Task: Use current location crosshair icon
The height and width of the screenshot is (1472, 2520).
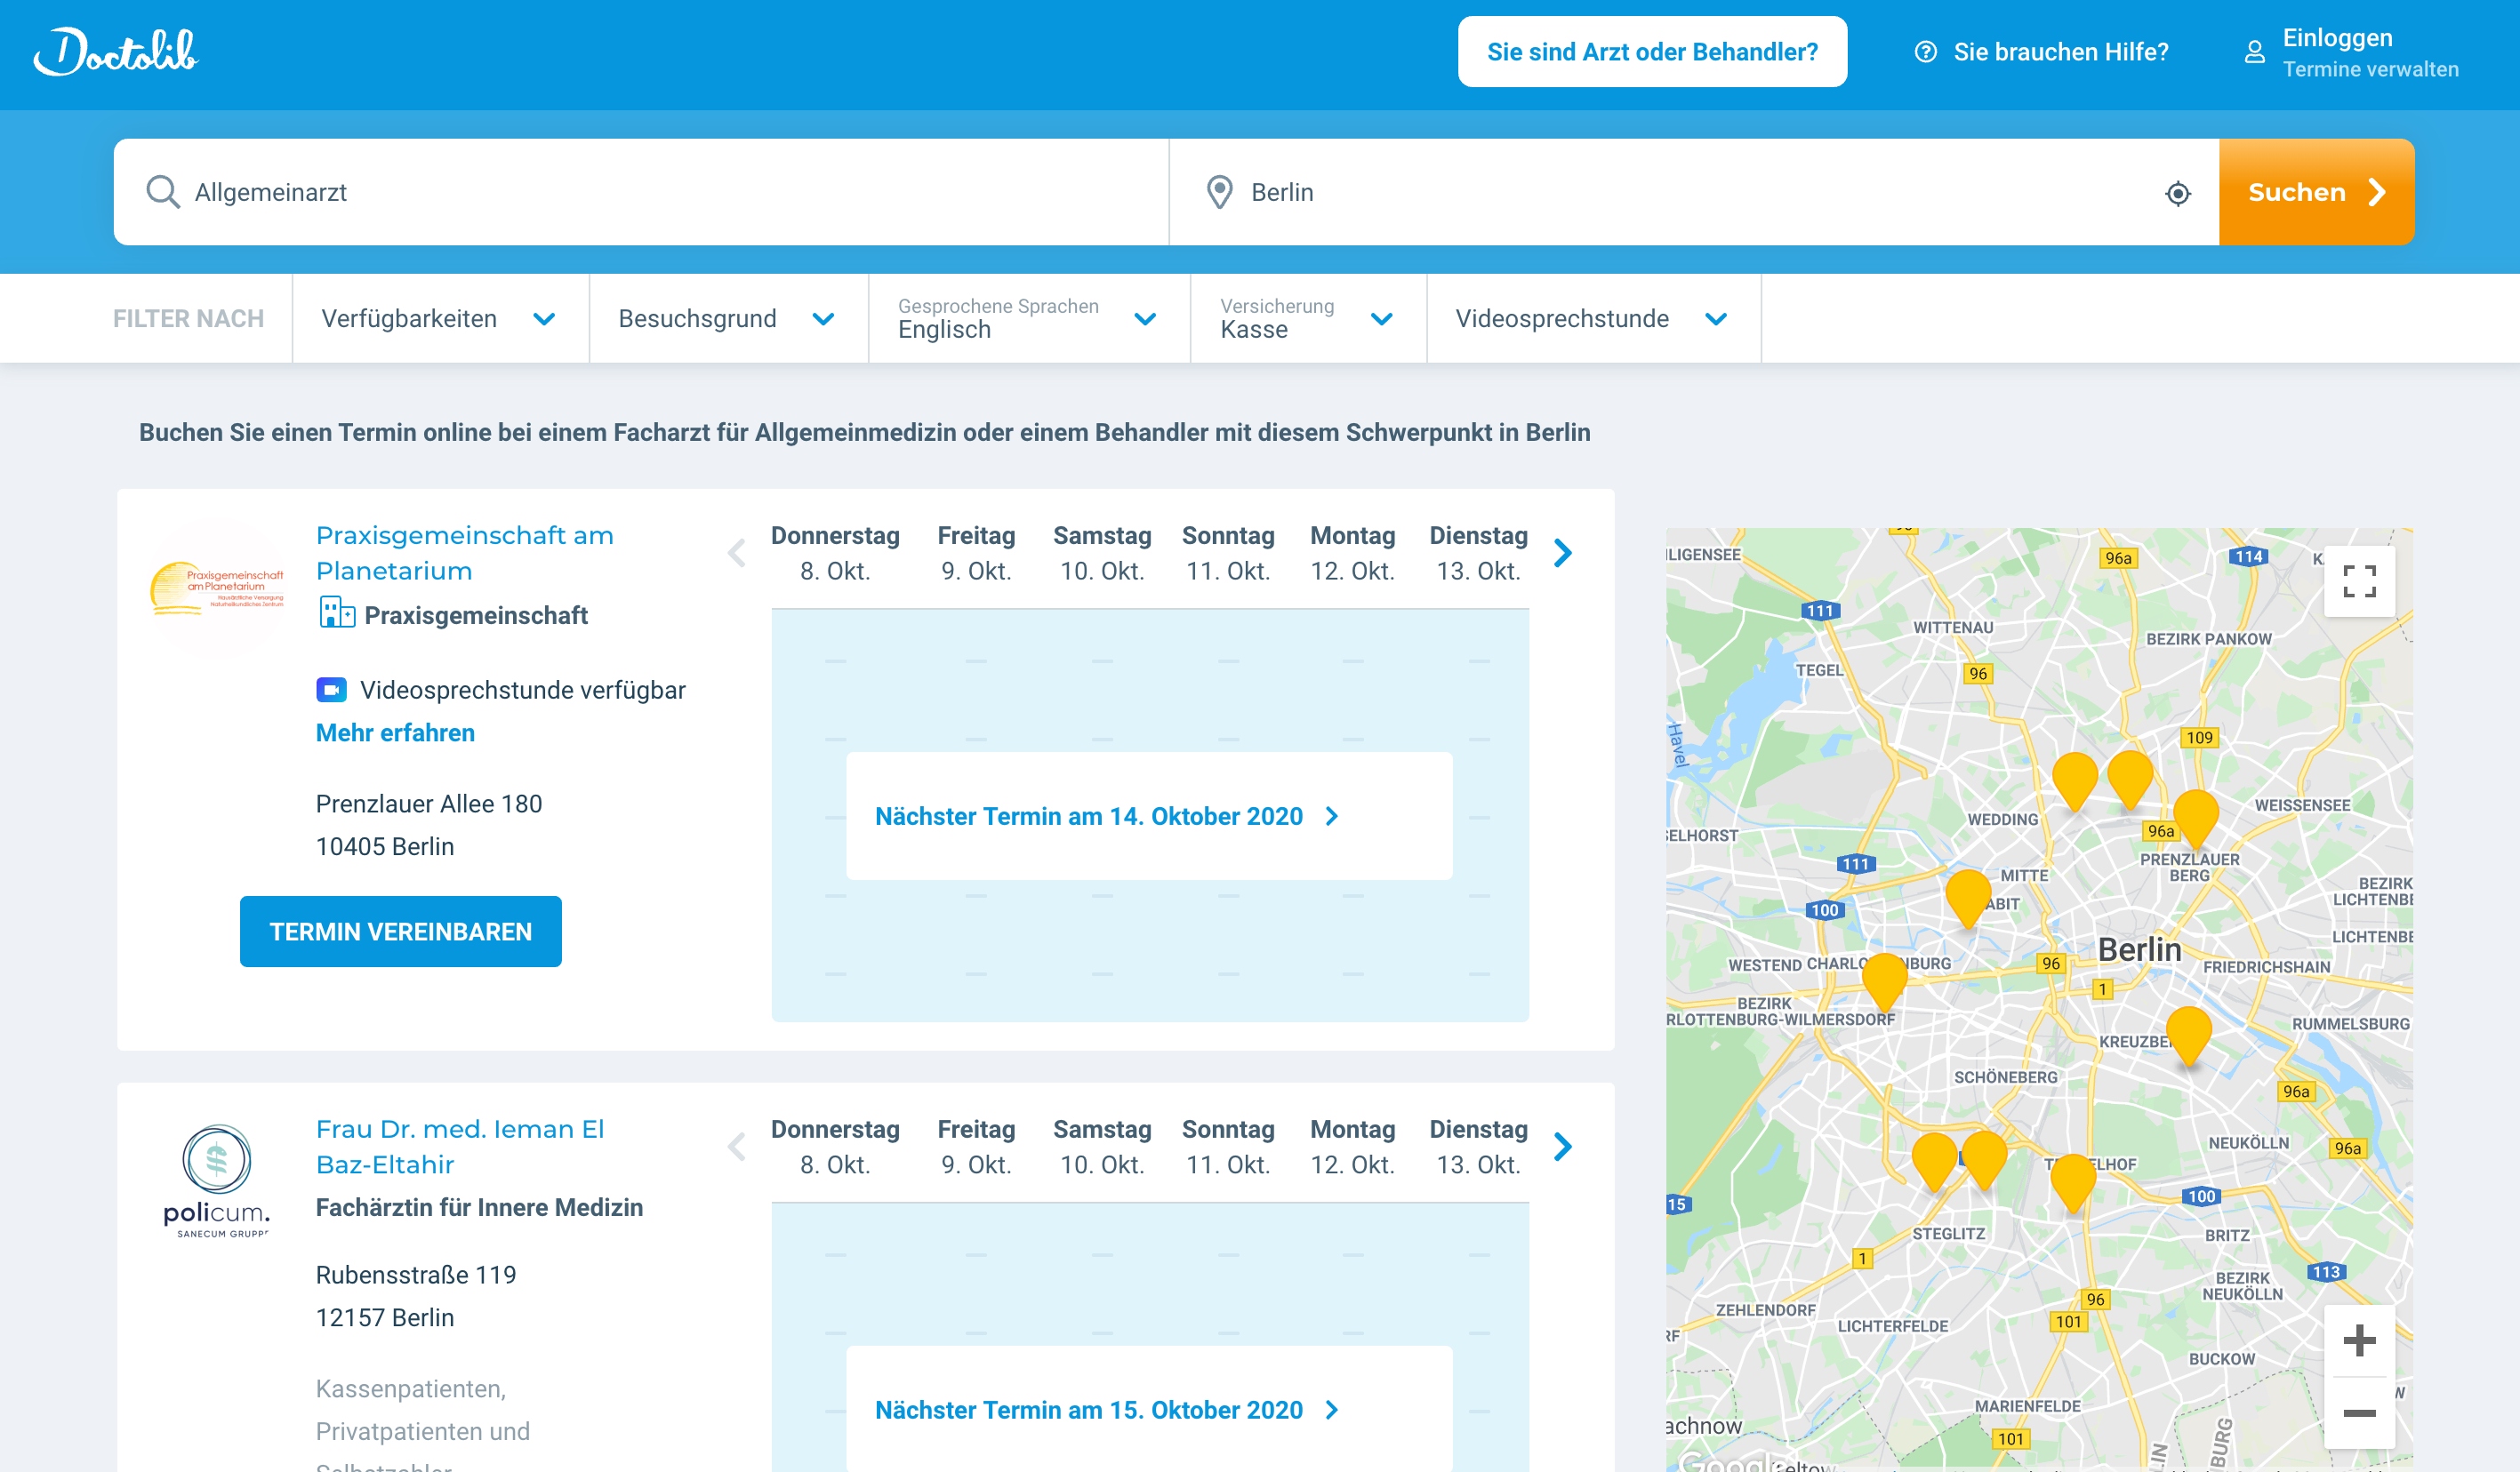Action: [2177, 193]
